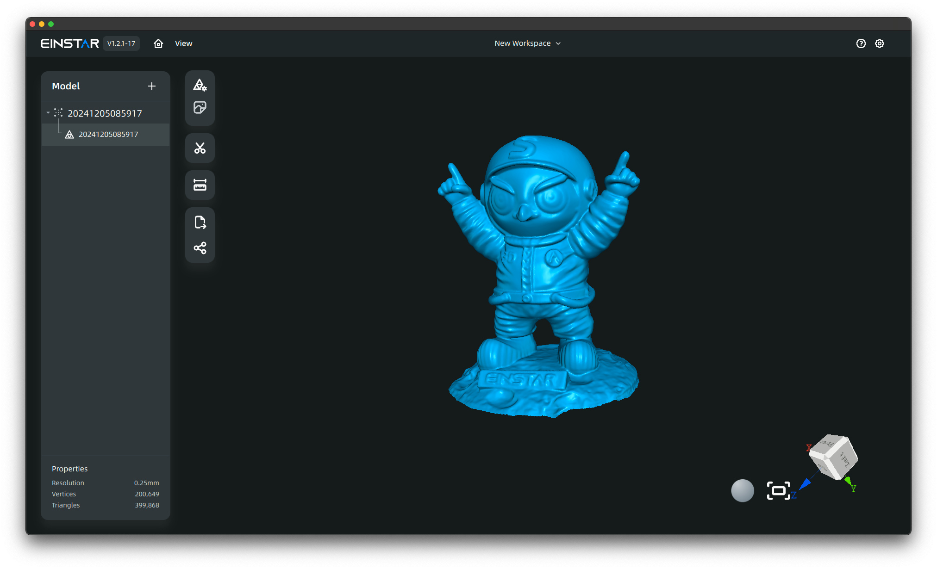937x569 pixels.
Task: Click the Triangles count 399,868
Action: click(x=147, y=505)
